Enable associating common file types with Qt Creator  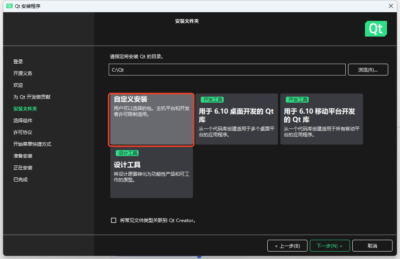click(x=113, y=220)
